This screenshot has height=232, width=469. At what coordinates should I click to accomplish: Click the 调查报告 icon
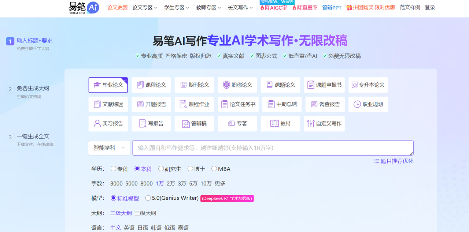[314, 104]
